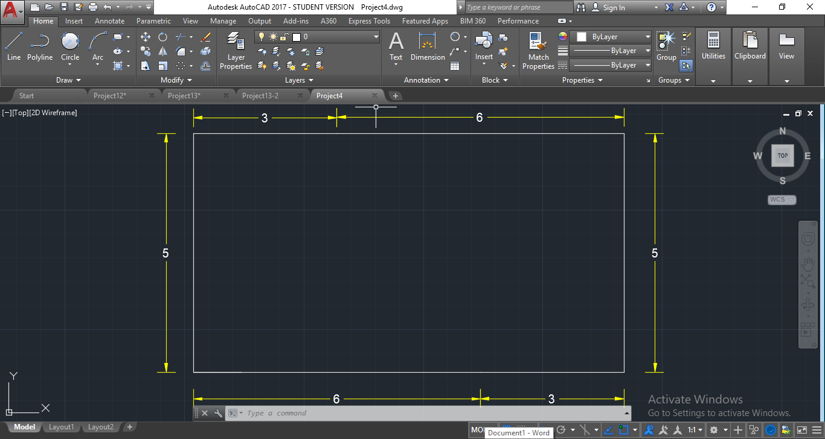Image resolution: width=825 pixels, height=439 pixels.
Task: Open Layer Properties manager
Action: (236, 51)
